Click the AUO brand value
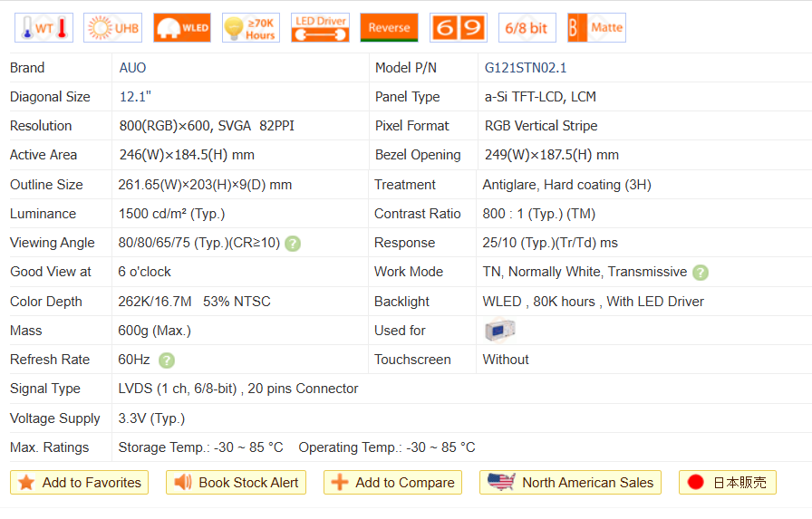The image size is (812, 519). (132, 68)
